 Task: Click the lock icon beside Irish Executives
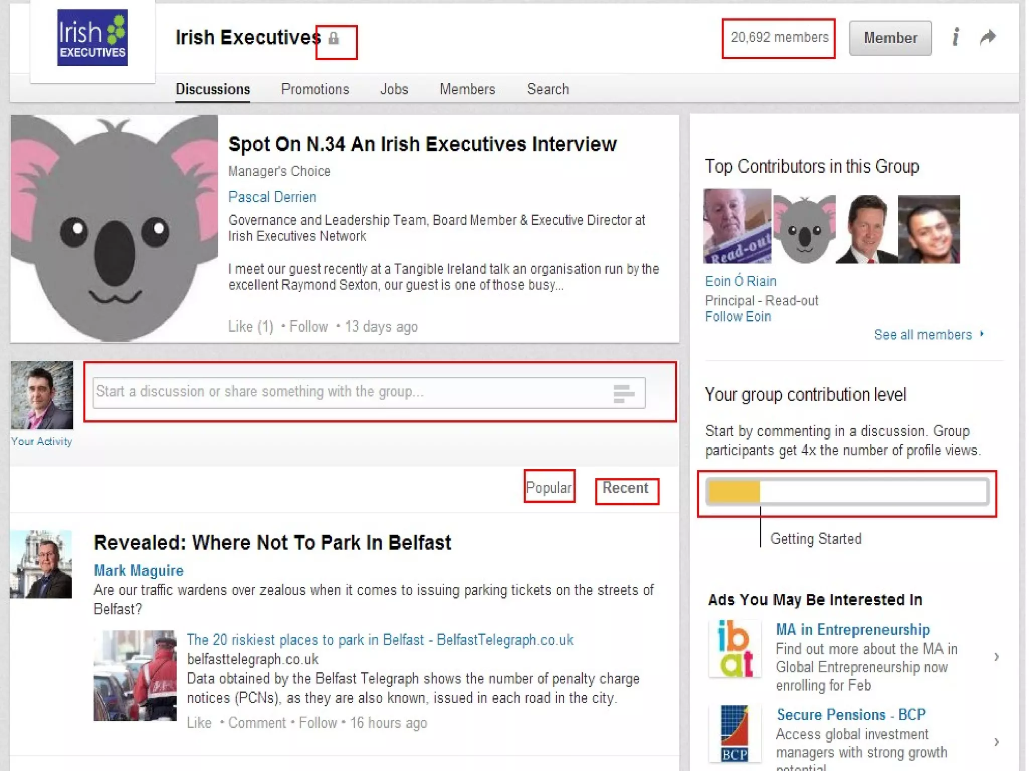pyautogui.click(x=334, y=38)
